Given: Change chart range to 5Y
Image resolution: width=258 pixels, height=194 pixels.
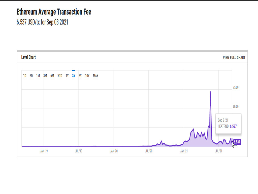Looking at the screenshot, I should tap(80, 76).
